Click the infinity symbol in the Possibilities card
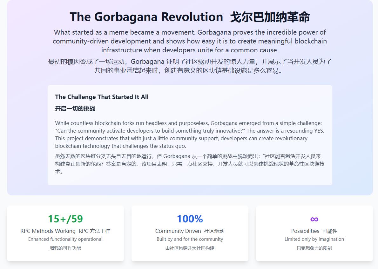 314,219
